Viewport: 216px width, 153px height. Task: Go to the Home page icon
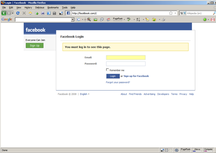(30, 13)
